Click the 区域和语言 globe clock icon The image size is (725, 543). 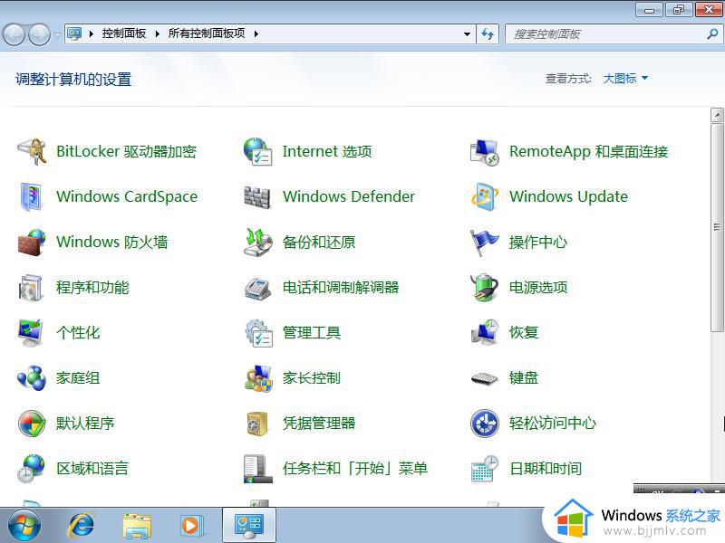point(32,468)
